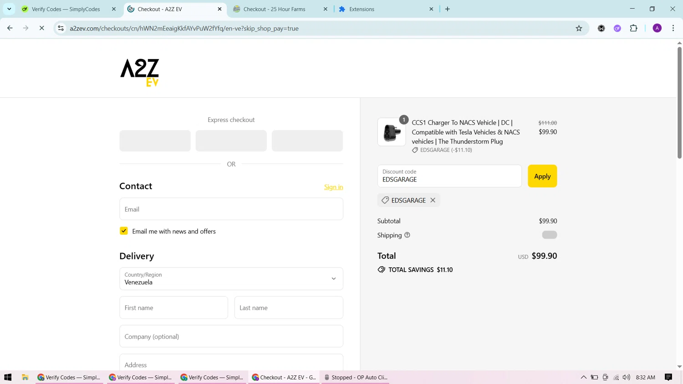Click the W extension icon
The height and width of the screenshot is (384, 683).
coord(601,28)
